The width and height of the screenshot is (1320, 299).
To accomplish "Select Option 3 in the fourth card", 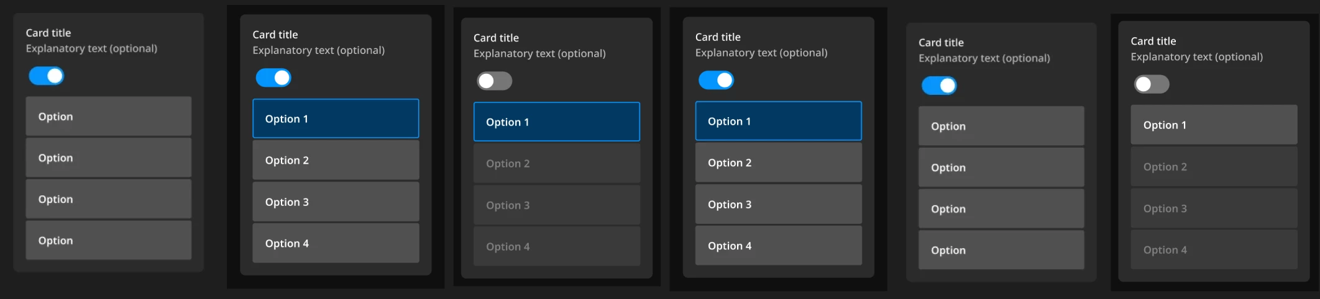I will (779, 204).
